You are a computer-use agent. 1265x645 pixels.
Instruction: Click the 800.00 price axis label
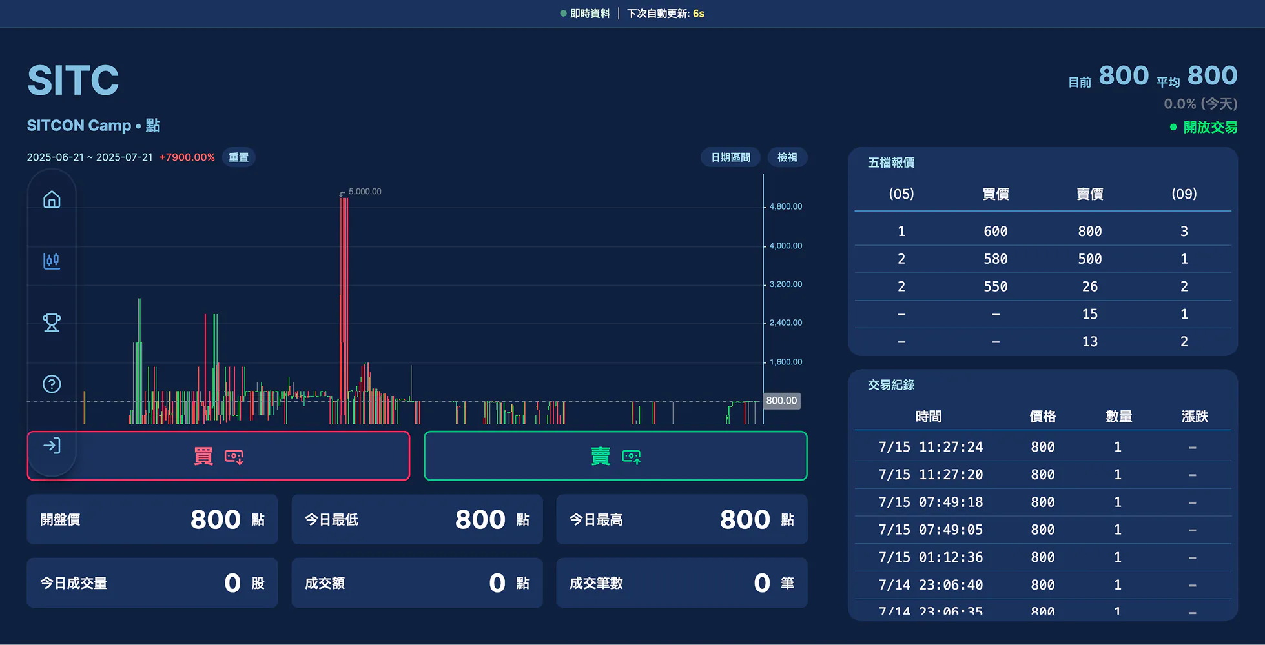781,401
